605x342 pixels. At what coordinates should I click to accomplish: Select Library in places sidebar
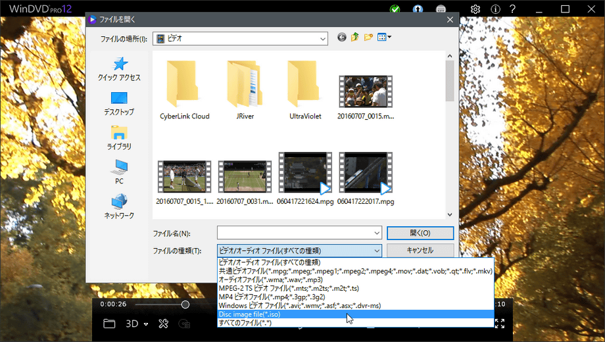pyautogui.click(x=119, y=138)
